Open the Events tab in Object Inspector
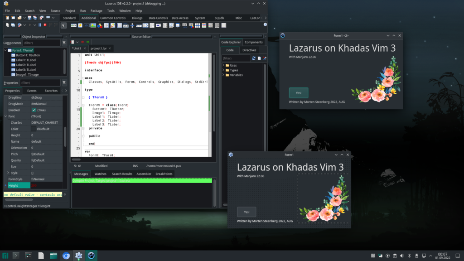 32,91
